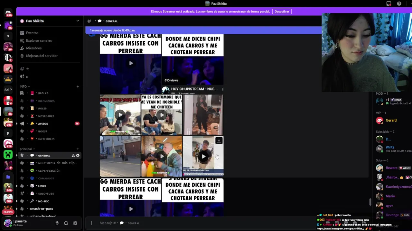
Task: Play the prisión preventiva news video
Action: pyautogui.click(x=203, y=156)
